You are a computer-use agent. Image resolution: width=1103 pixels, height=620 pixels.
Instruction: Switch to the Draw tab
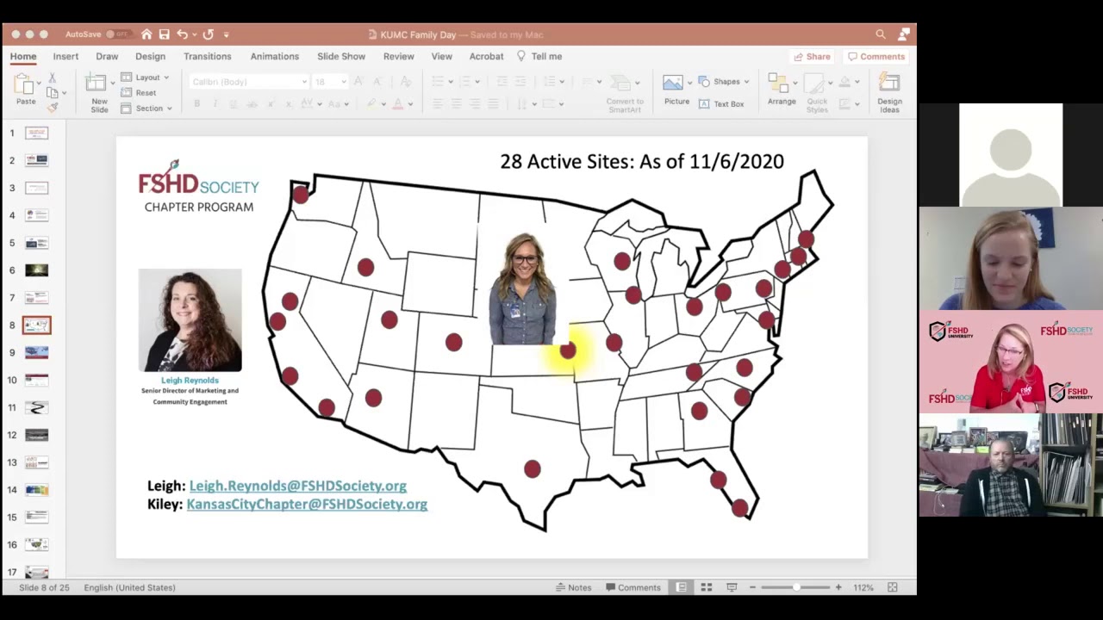pos(107,56)
